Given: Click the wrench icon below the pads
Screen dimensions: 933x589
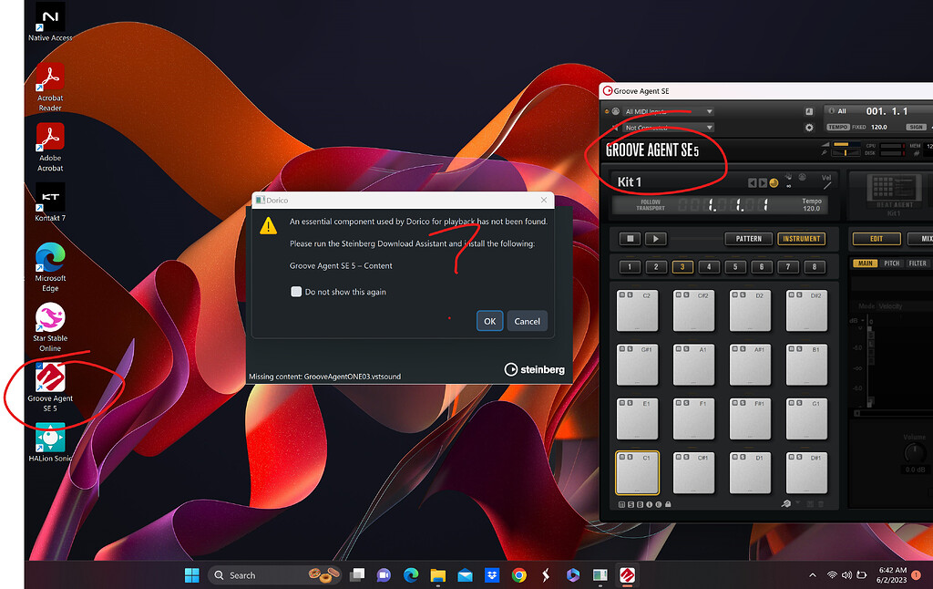Looking at the screenshot, I should point(786,504).
